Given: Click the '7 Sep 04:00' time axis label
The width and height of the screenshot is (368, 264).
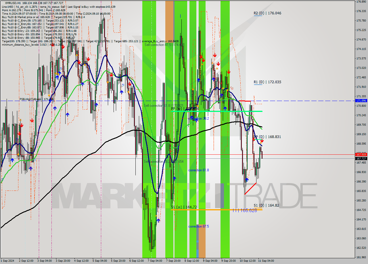Looking at the screenshot, I should point(155,261).
